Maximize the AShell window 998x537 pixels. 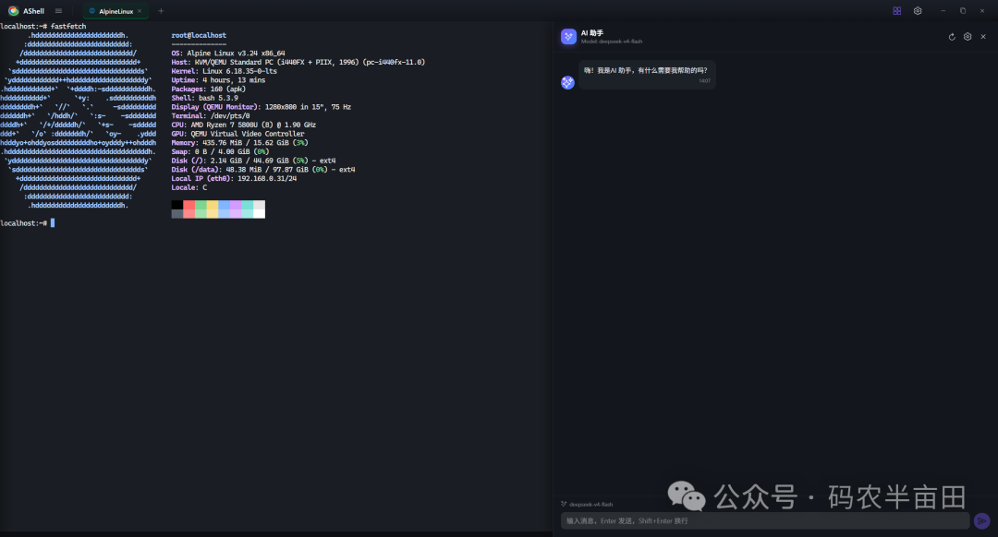[963, 11]
